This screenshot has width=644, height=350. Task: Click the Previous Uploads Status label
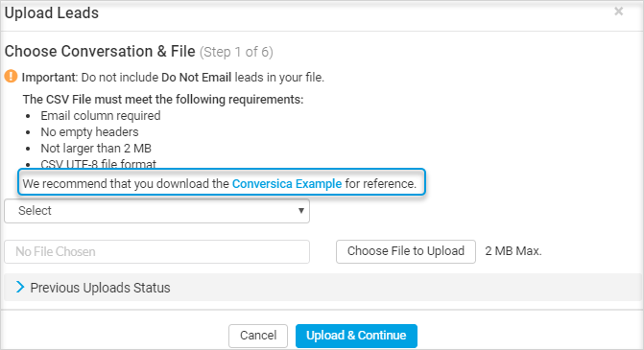coord(100,288)
